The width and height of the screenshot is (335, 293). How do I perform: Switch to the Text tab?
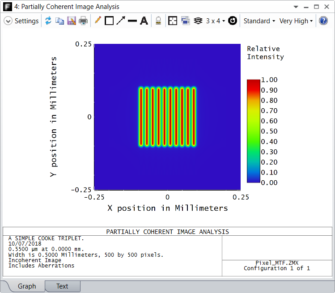tap(62, 286)
